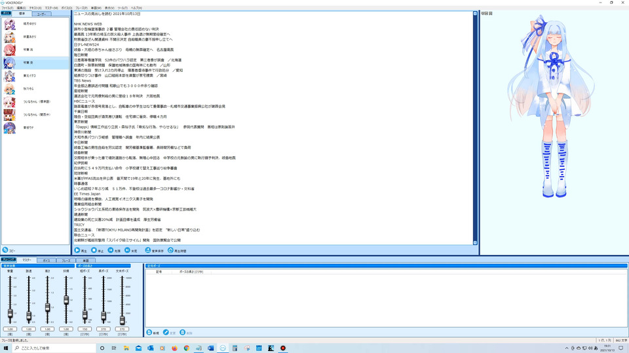Click the text editor scrollbar up arrow
Viewport: 629px width, 353px height.
[x=476, y=14]
